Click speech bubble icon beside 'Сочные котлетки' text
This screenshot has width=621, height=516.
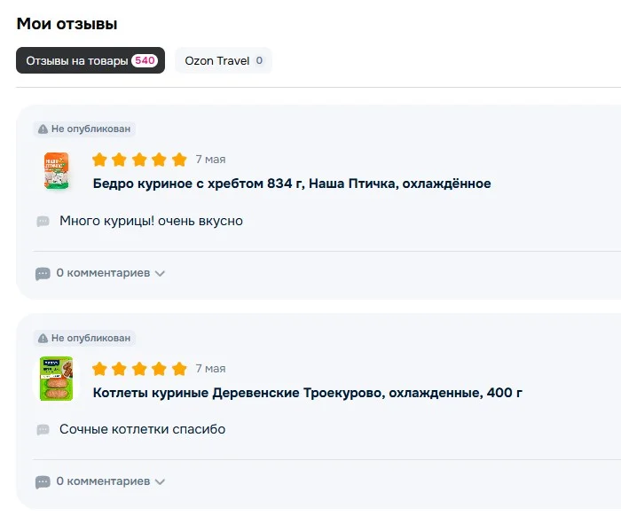tap(43, 429)
